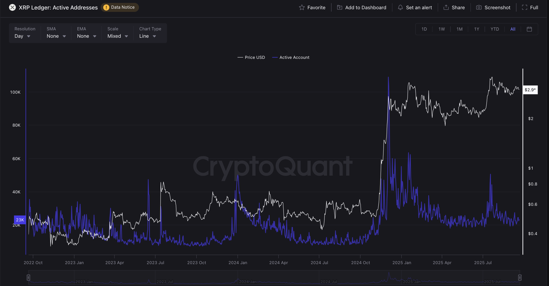
Task: Expand the Resolution Day dropdown
Action: tap(22, 36)
